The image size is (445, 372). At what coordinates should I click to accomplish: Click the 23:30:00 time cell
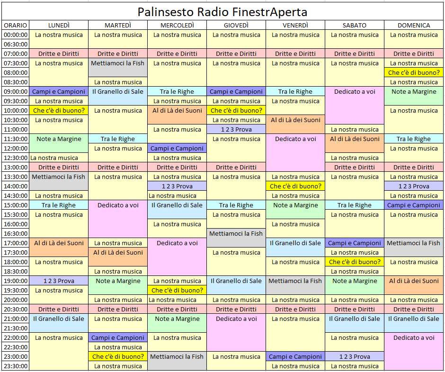[15, 366]
